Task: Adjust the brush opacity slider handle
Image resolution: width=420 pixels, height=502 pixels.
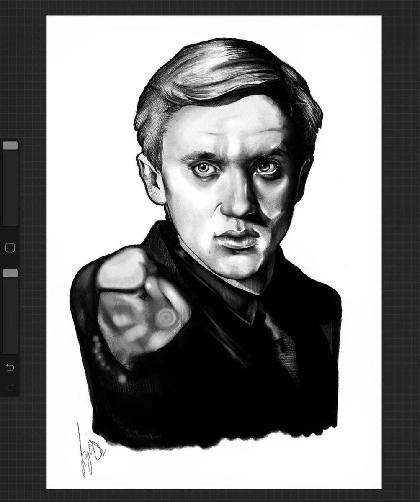Action: tap(10, 273)
